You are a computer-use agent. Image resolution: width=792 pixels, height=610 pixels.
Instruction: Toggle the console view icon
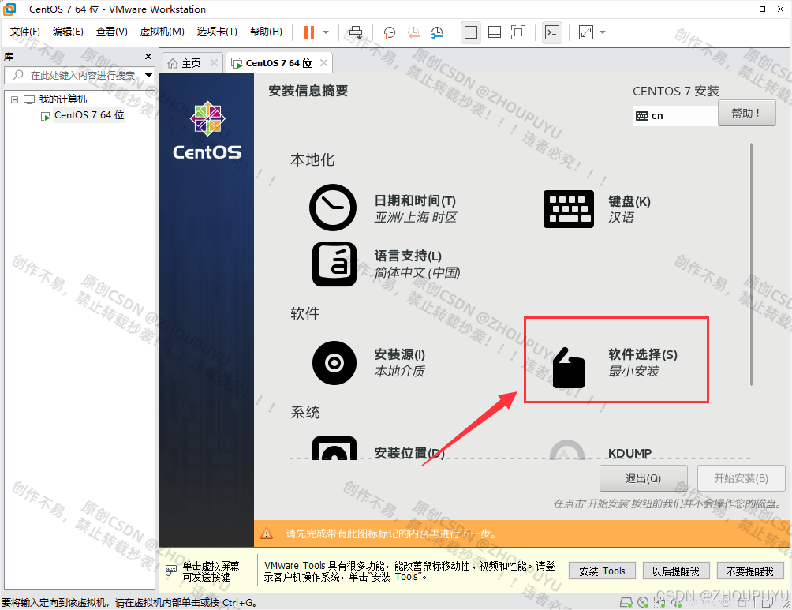click(x=552, y=32)
